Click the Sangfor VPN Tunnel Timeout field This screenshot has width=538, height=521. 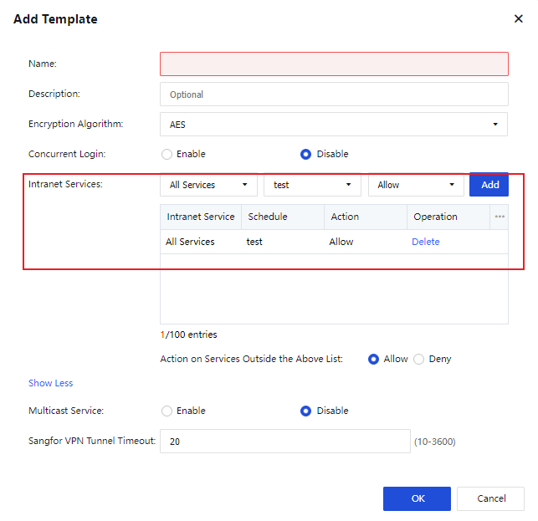[284, 441]
